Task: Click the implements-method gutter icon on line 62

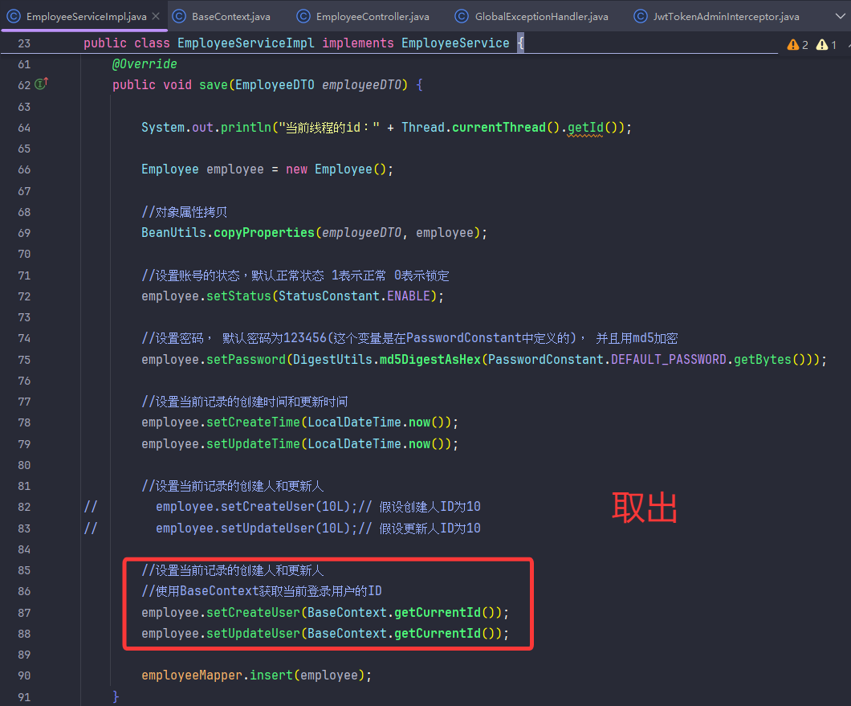Action: (x=42, y=84)
